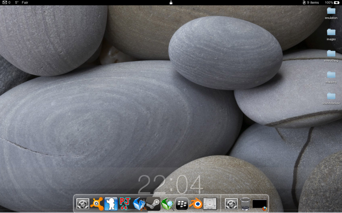
Task: Open the gear icon right of dock separator
Action: (x=231, y=204)
